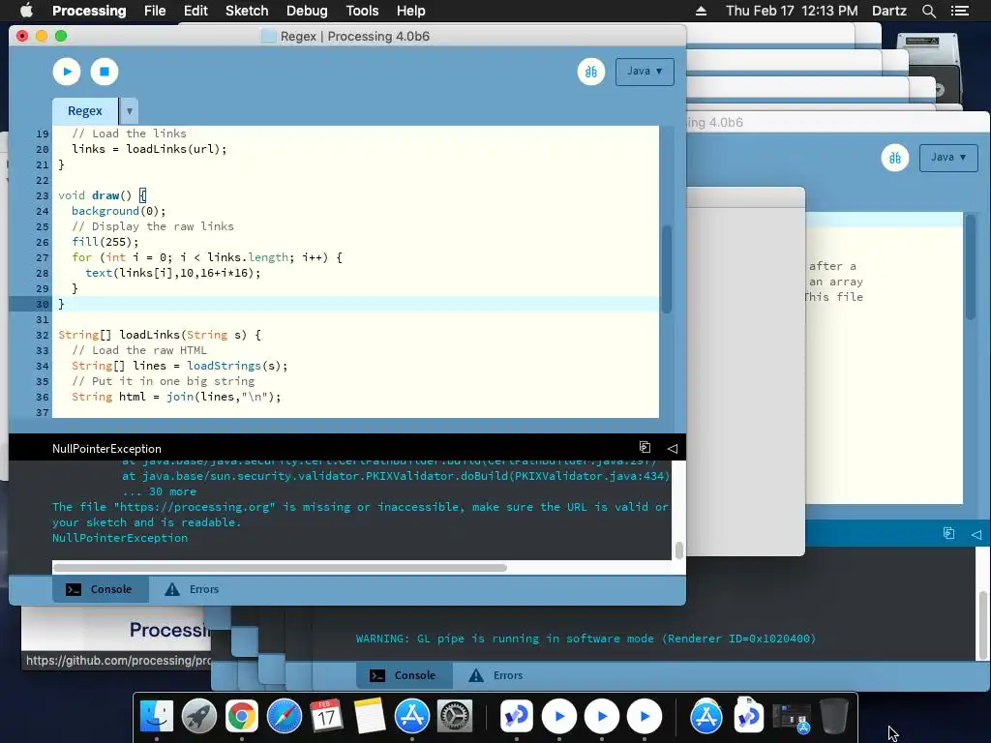The height and width of the screenshot is (743, 991).
Task: Click the 'String html = join(lines,"\n");' line
Action: pyautogui.click(x=176, y=397)
